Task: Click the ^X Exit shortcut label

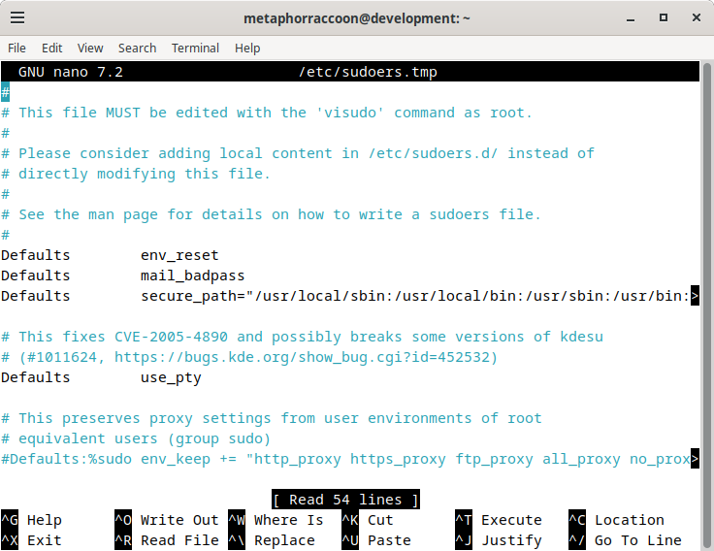Action: click(32, 540)
